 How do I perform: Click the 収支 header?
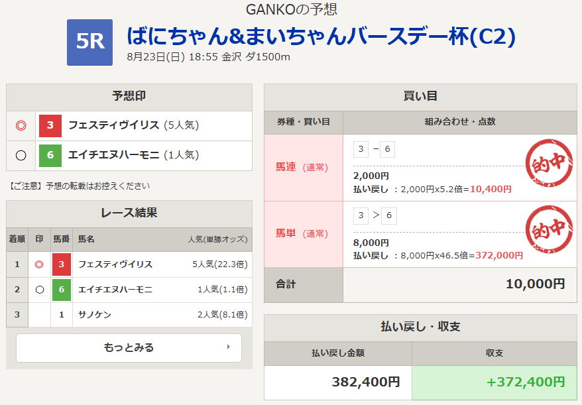point(495,353)
